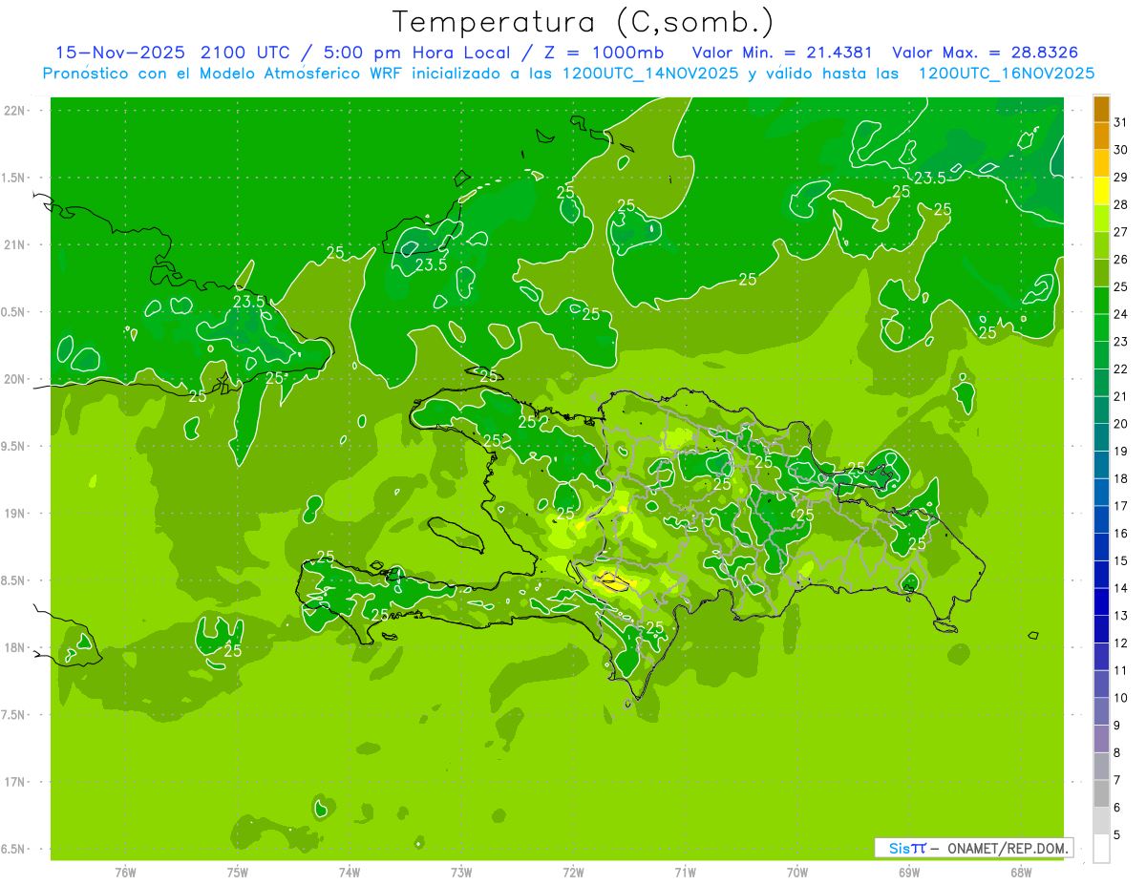
Task: Click the white legend swatch below 5
Action: click(1101, 849)
